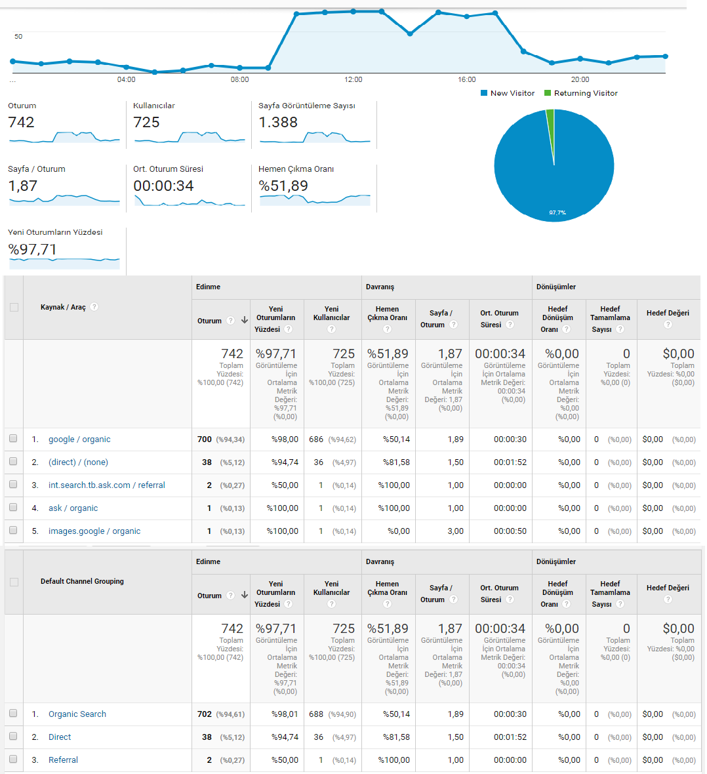Check the google / organic row checkbox

[x=13, y=438]
